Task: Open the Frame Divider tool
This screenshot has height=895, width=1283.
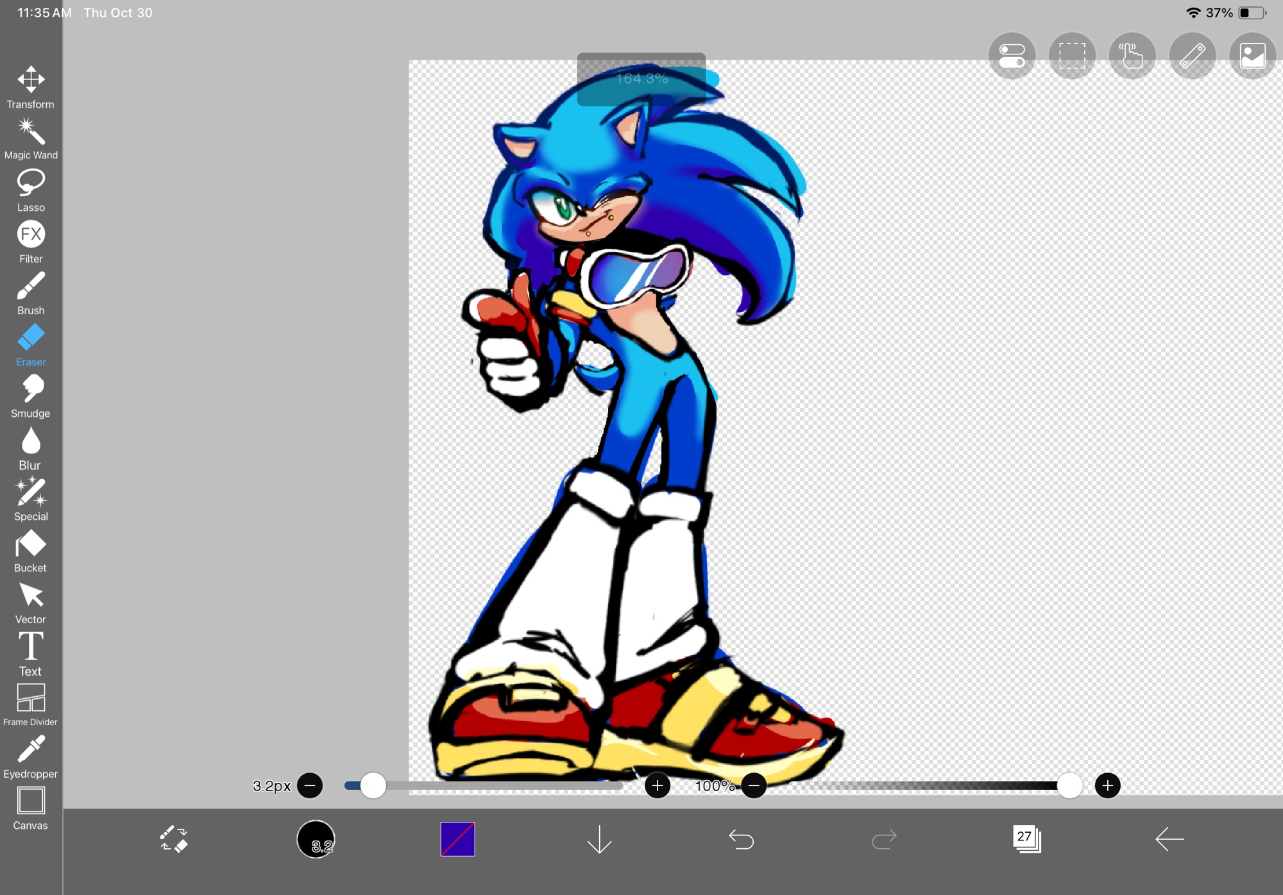Action: coord(31,704)
